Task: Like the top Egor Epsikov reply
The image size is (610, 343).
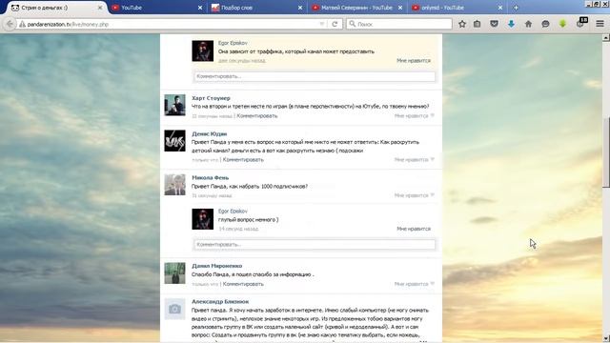Action: point(414,61)
